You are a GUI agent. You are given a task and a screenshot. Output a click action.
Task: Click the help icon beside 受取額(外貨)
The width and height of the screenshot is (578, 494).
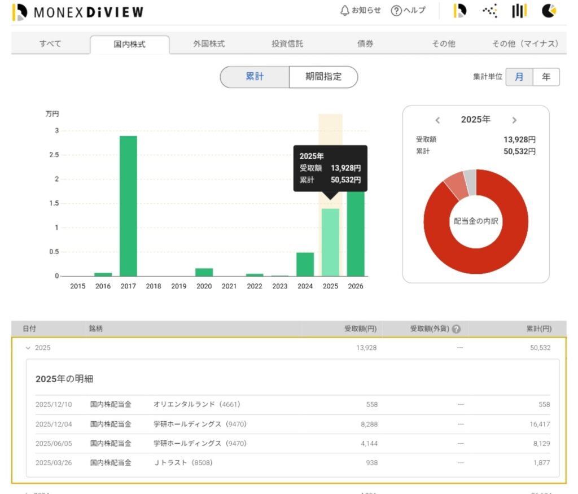(x=456, y=329)
